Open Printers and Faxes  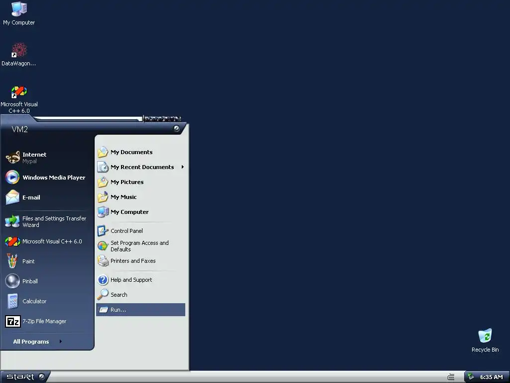(x=140, y=261)
